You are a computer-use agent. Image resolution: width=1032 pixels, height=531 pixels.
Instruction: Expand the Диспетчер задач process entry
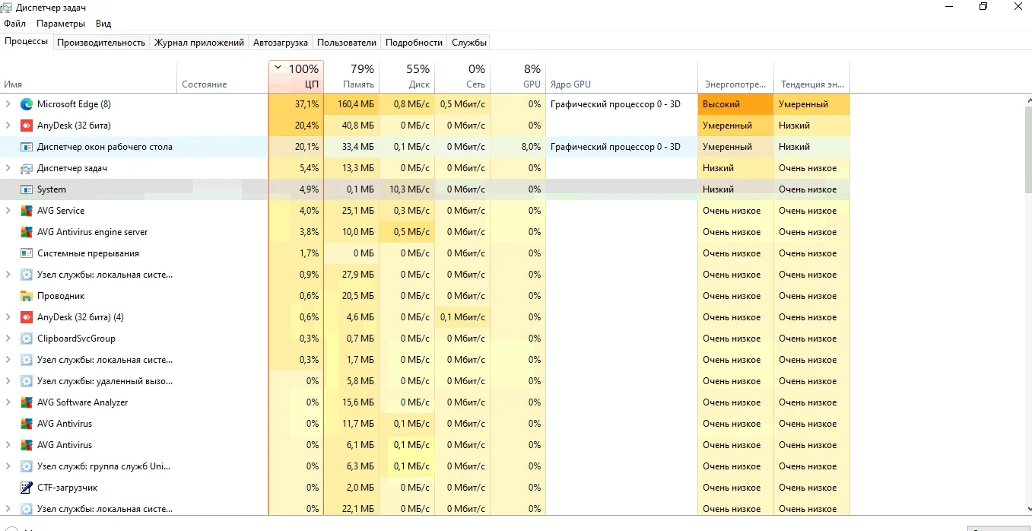pyautogui.click(x=8, y=168)
